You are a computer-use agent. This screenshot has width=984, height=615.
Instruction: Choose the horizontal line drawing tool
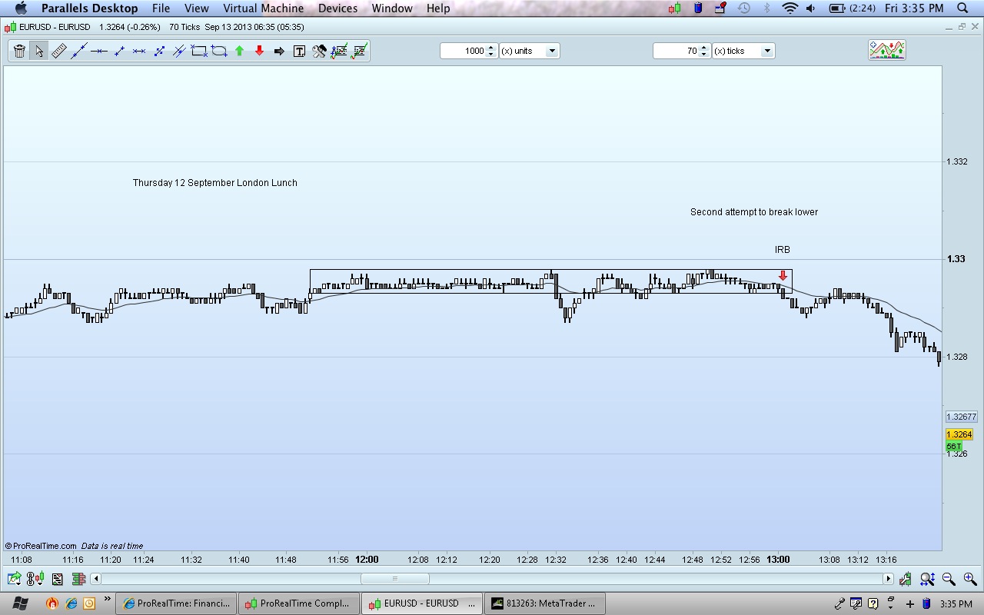click(98, 51)
